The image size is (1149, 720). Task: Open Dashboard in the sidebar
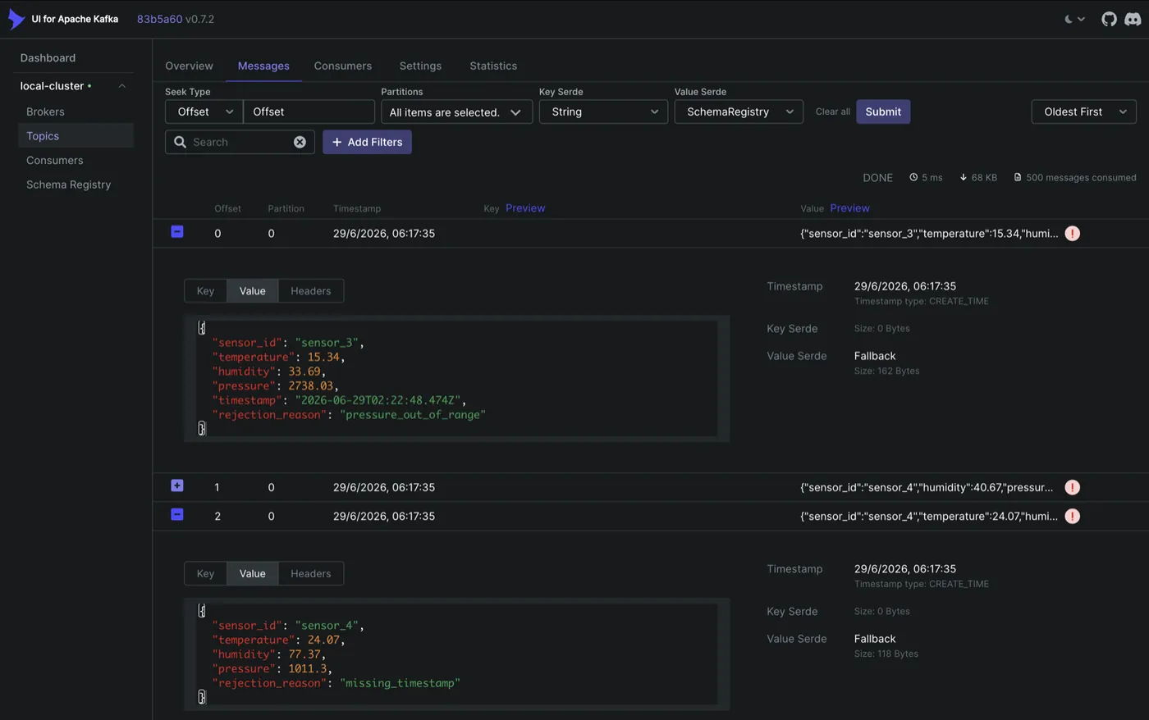pos(48,58)
